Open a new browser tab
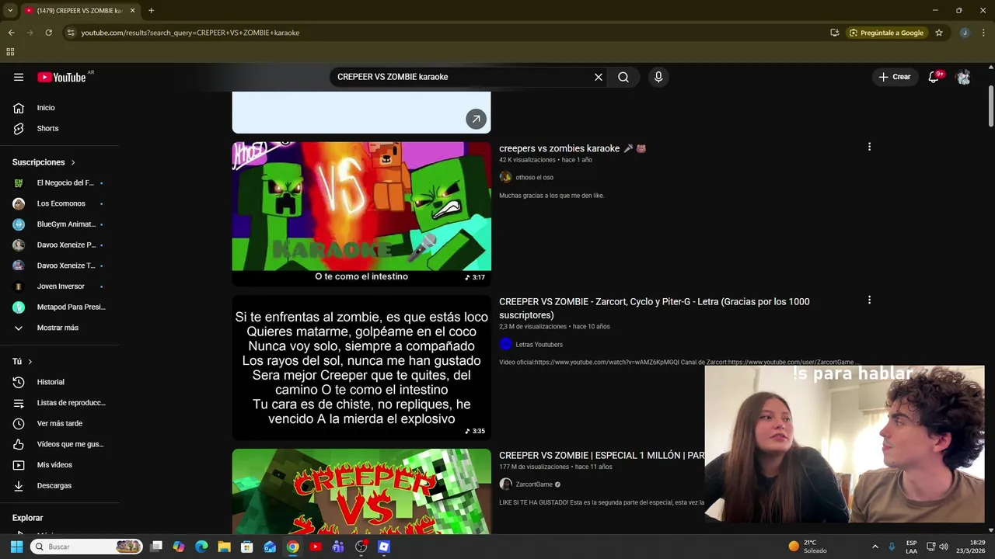Image resolution: width=995 pixels, height=559 pixels. pyautogui.click(x=151, y=10)
